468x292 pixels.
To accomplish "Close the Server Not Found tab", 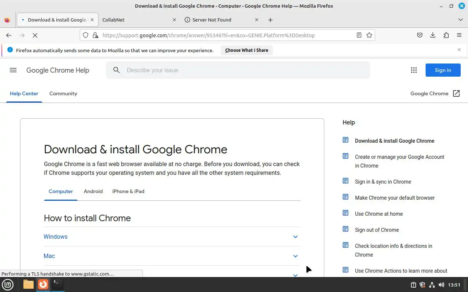I will pyautogui.click(x=257, y=20).
